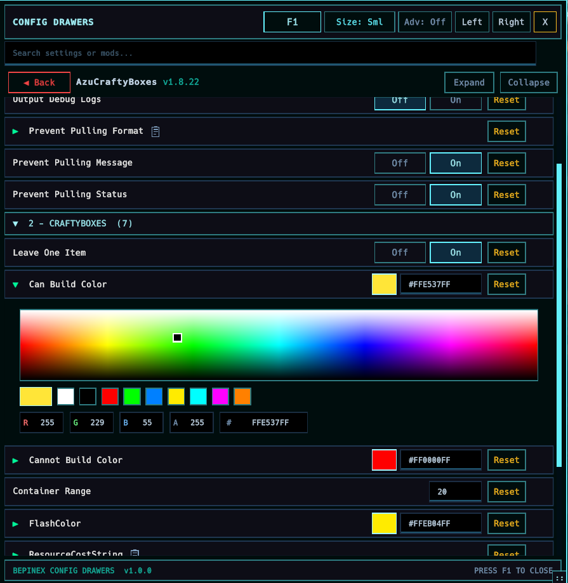Reset Container Range value
The height and width of the screenshot is (583, 568).
click(506, 492)
